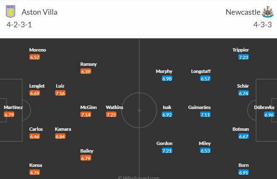Image resolution: width=277 pixels, height=179 pixels.
Task: Select McGinn's 7.14 rating badge
Action: (x=85, y=114)
